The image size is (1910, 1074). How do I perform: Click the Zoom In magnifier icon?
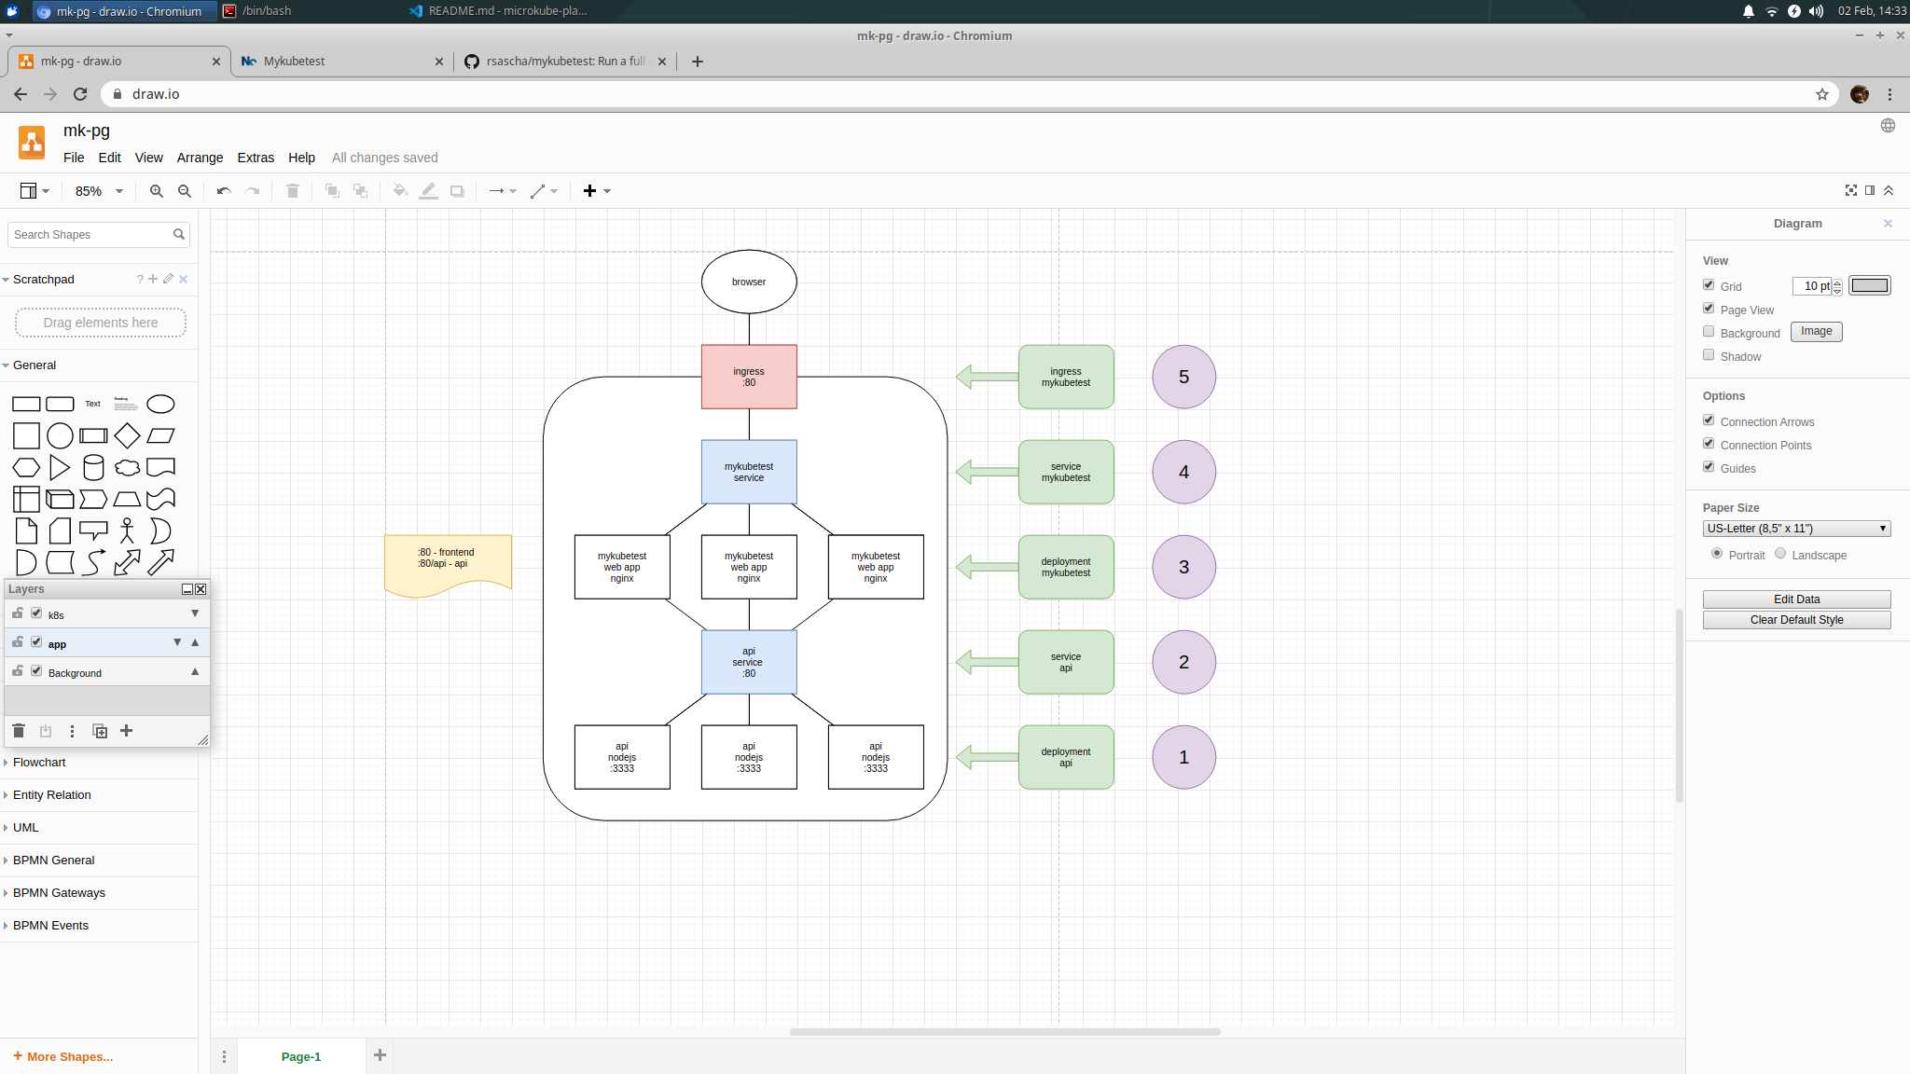click(x=156, y=191)
